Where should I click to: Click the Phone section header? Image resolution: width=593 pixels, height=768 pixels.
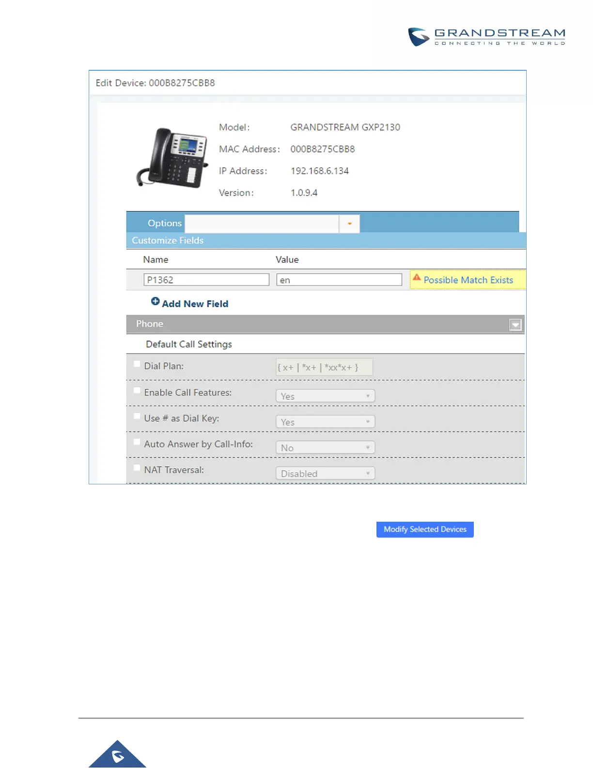point(325,324)
